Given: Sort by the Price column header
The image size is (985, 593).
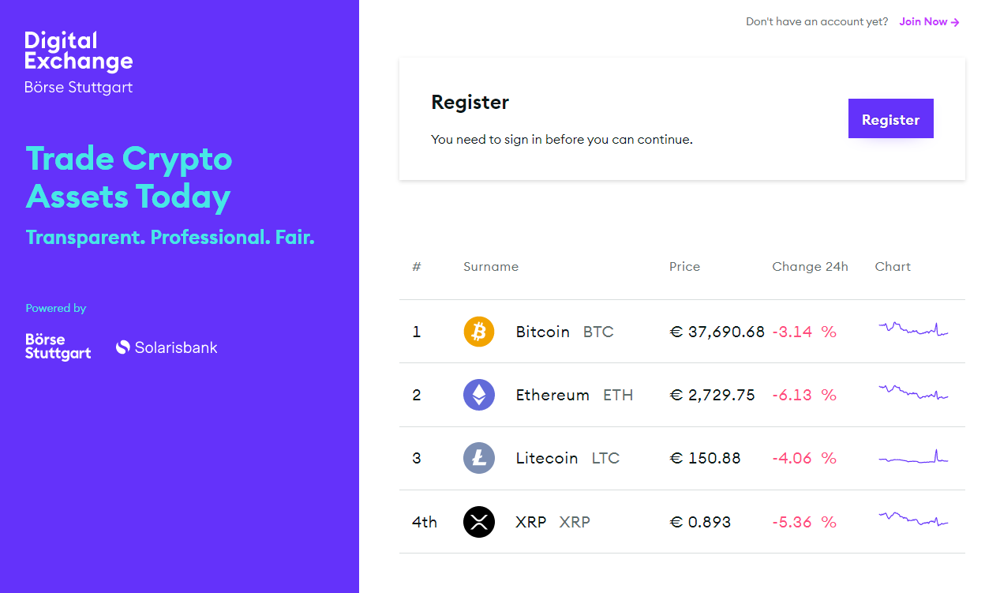Looking at the screenshot, I should click(x=684, y=267).
